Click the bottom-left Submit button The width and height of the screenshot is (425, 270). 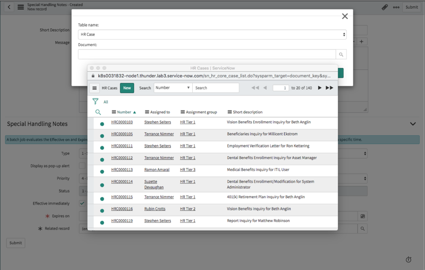pyautogui.click(x=16, y=243)
